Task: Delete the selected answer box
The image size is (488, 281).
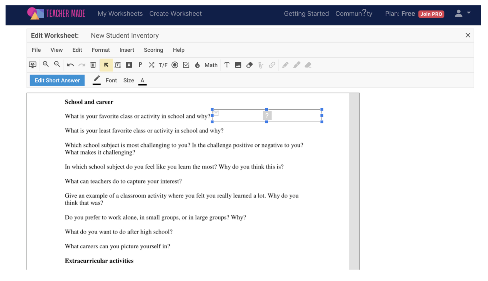Action: click(93, 65)
